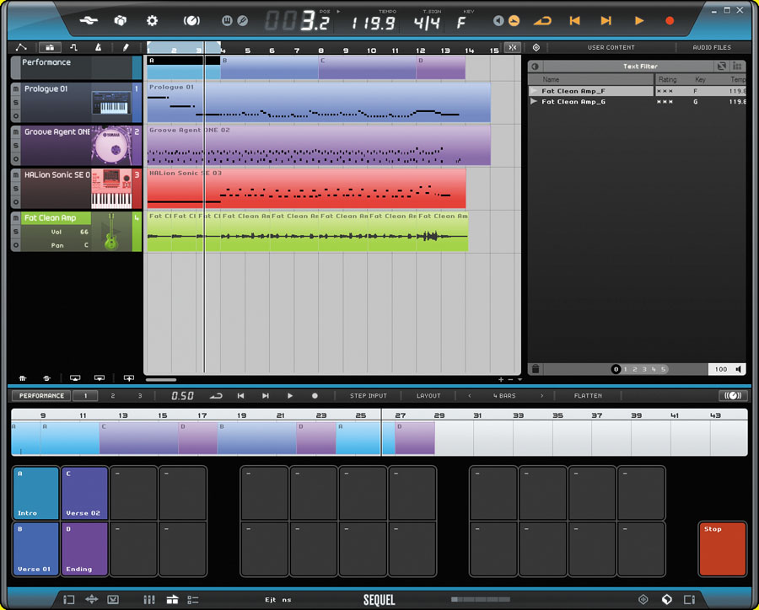The width and height of the screenshot is (759, 610).
Task: Click the HALion Sonic SE keyboard icon
Action: 110,188
